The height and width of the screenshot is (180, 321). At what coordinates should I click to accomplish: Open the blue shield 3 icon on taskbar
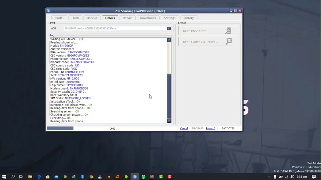(83, 177)
